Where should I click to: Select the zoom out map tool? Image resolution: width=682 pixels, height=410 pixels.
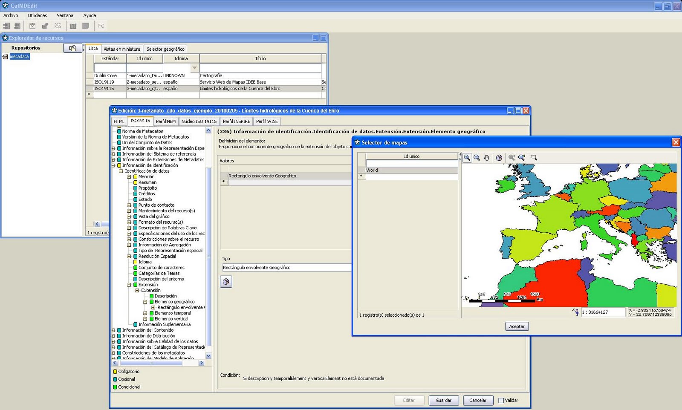coord(477,158)
